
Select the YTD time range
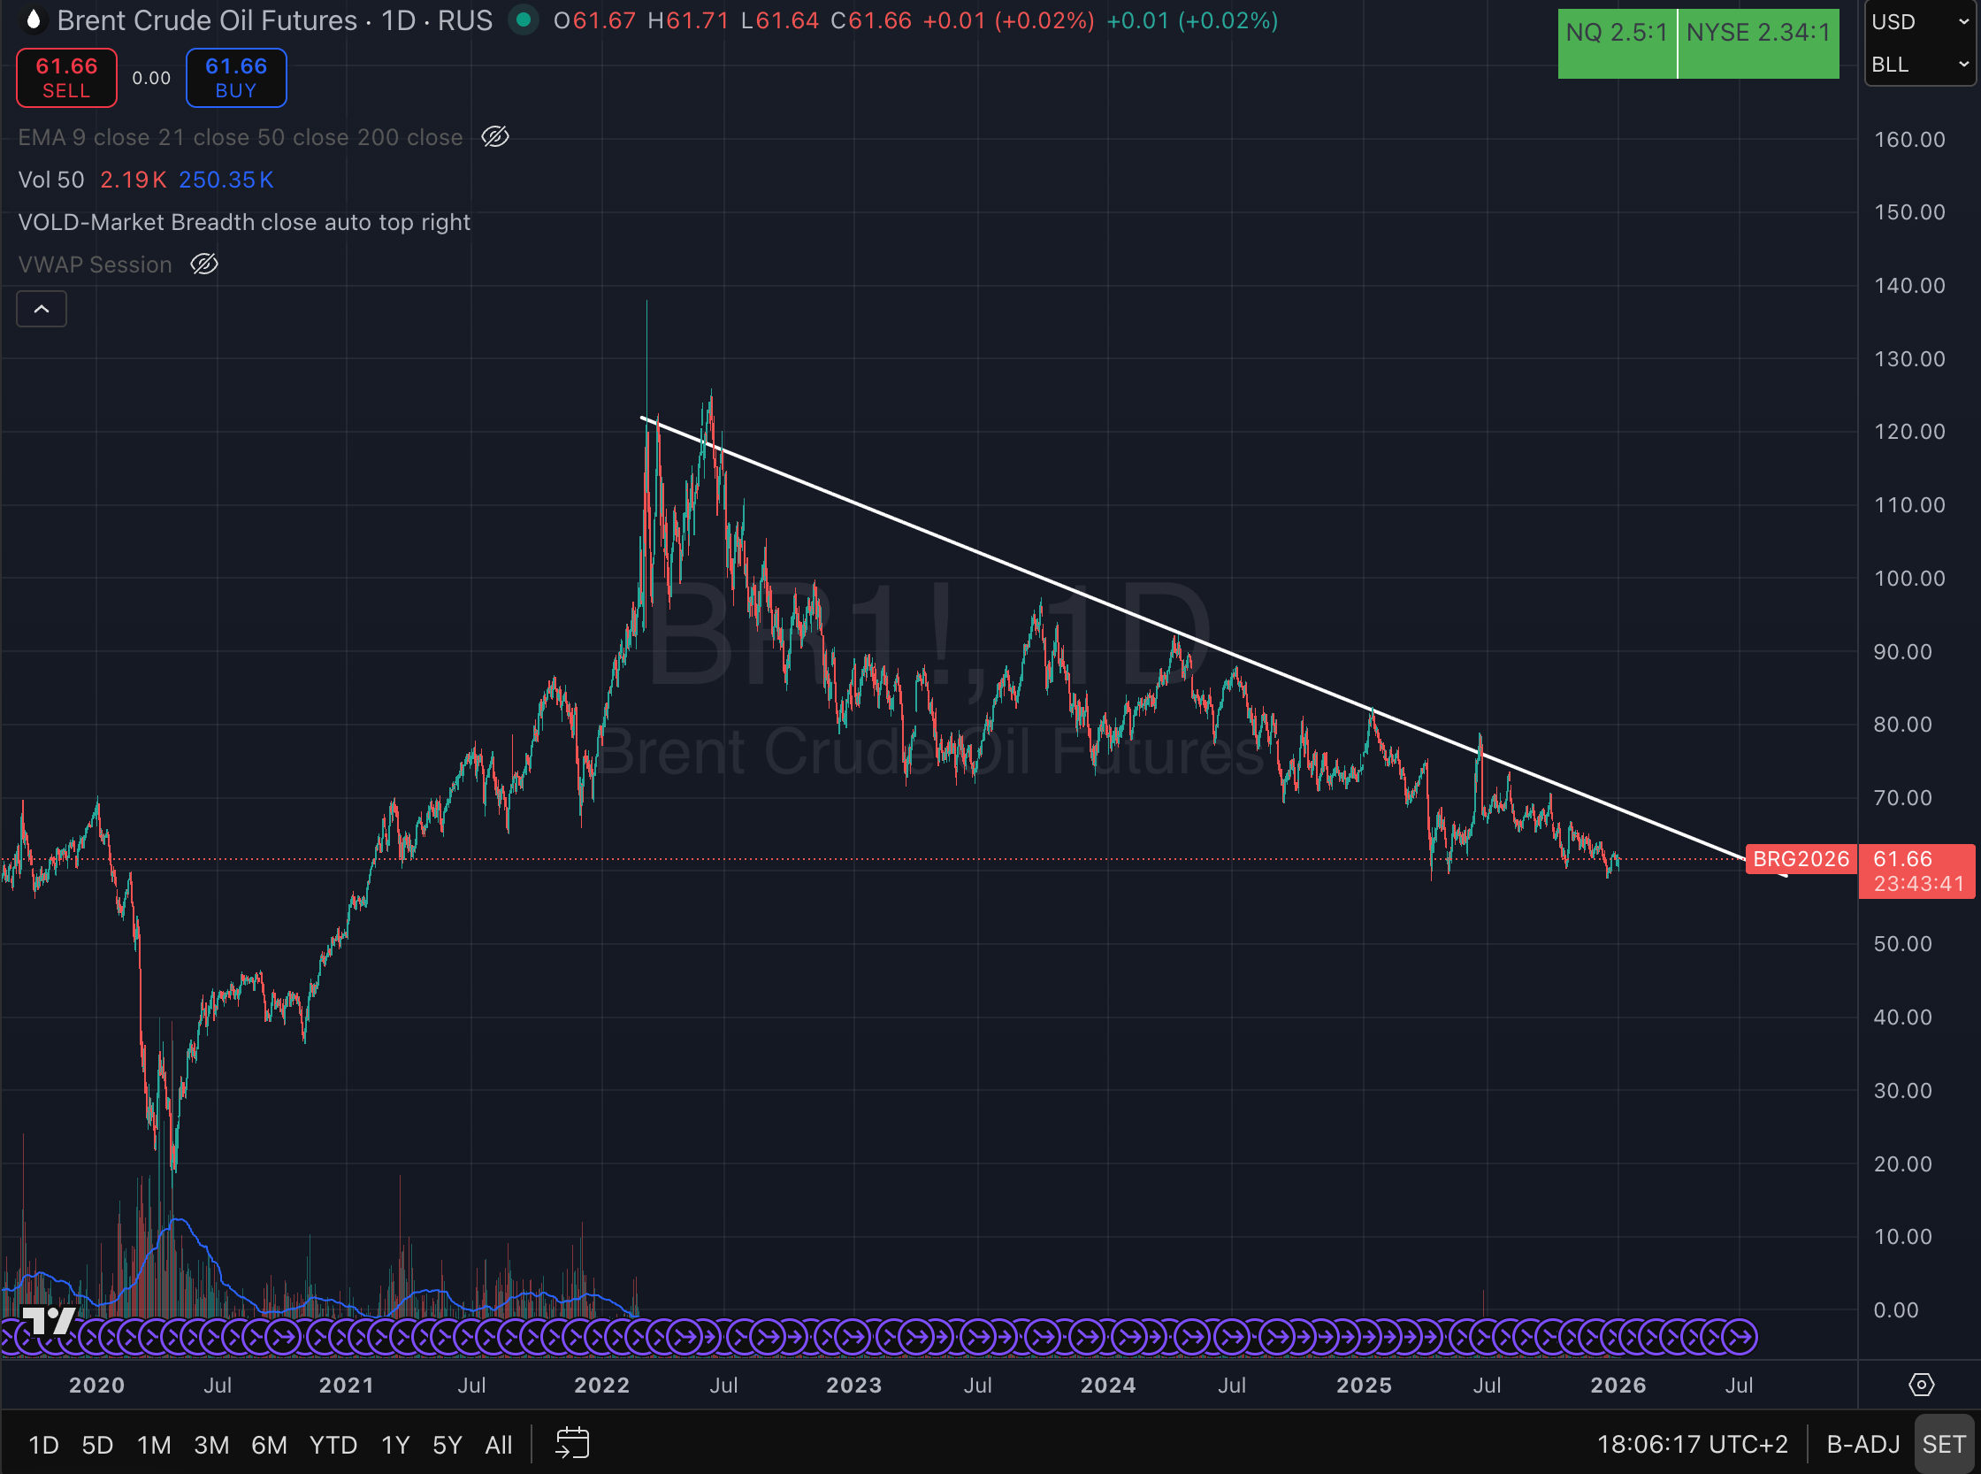tap(333, 1445)
